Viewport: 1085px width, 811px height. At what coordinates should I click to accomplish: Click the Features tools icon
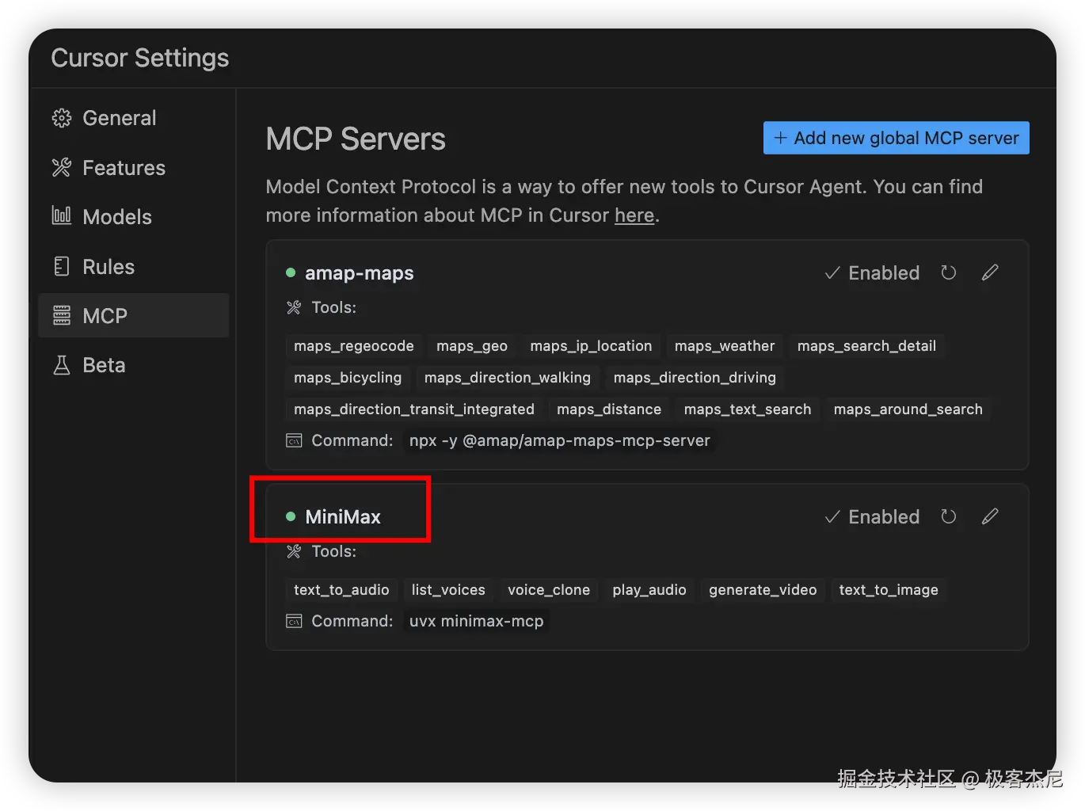pyautogui.click(x=62, y=168)
